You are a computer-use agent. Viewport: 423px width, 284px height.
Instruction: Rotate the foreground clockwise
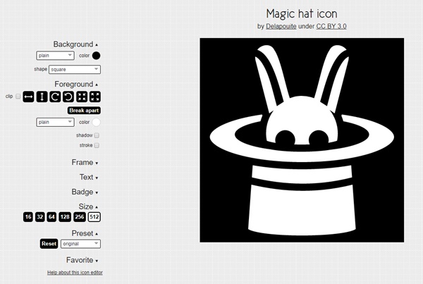coord(55,97)
